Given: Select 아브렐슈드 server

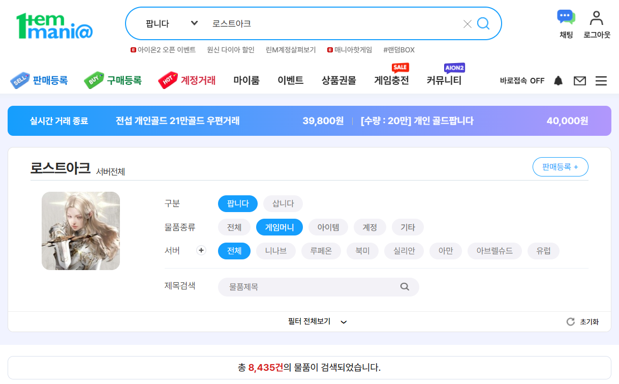Looking at the screenshot, I should (x=494, y=251).
